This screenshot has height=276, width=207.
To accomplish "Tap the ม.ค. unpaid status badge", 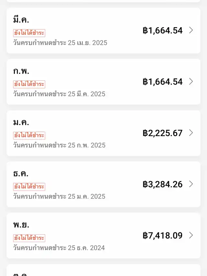I will [x=29, y=136].
